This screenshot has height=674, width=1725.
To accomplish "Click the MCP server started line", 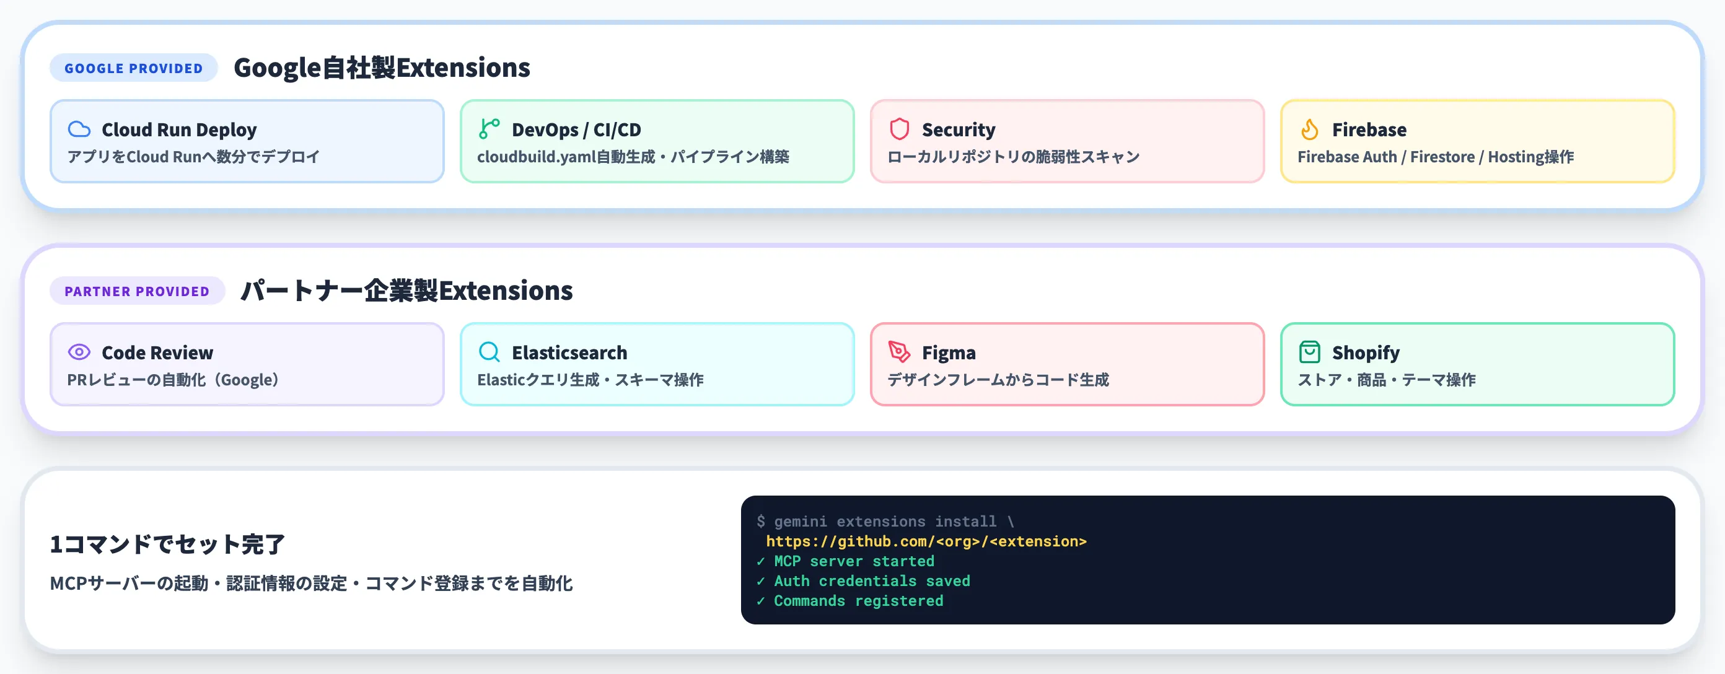I will tap(845, 561).
